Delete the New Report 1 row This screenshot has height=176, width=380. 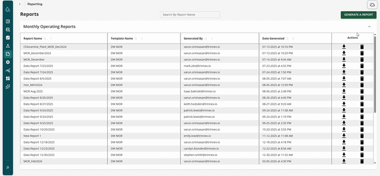362,136
